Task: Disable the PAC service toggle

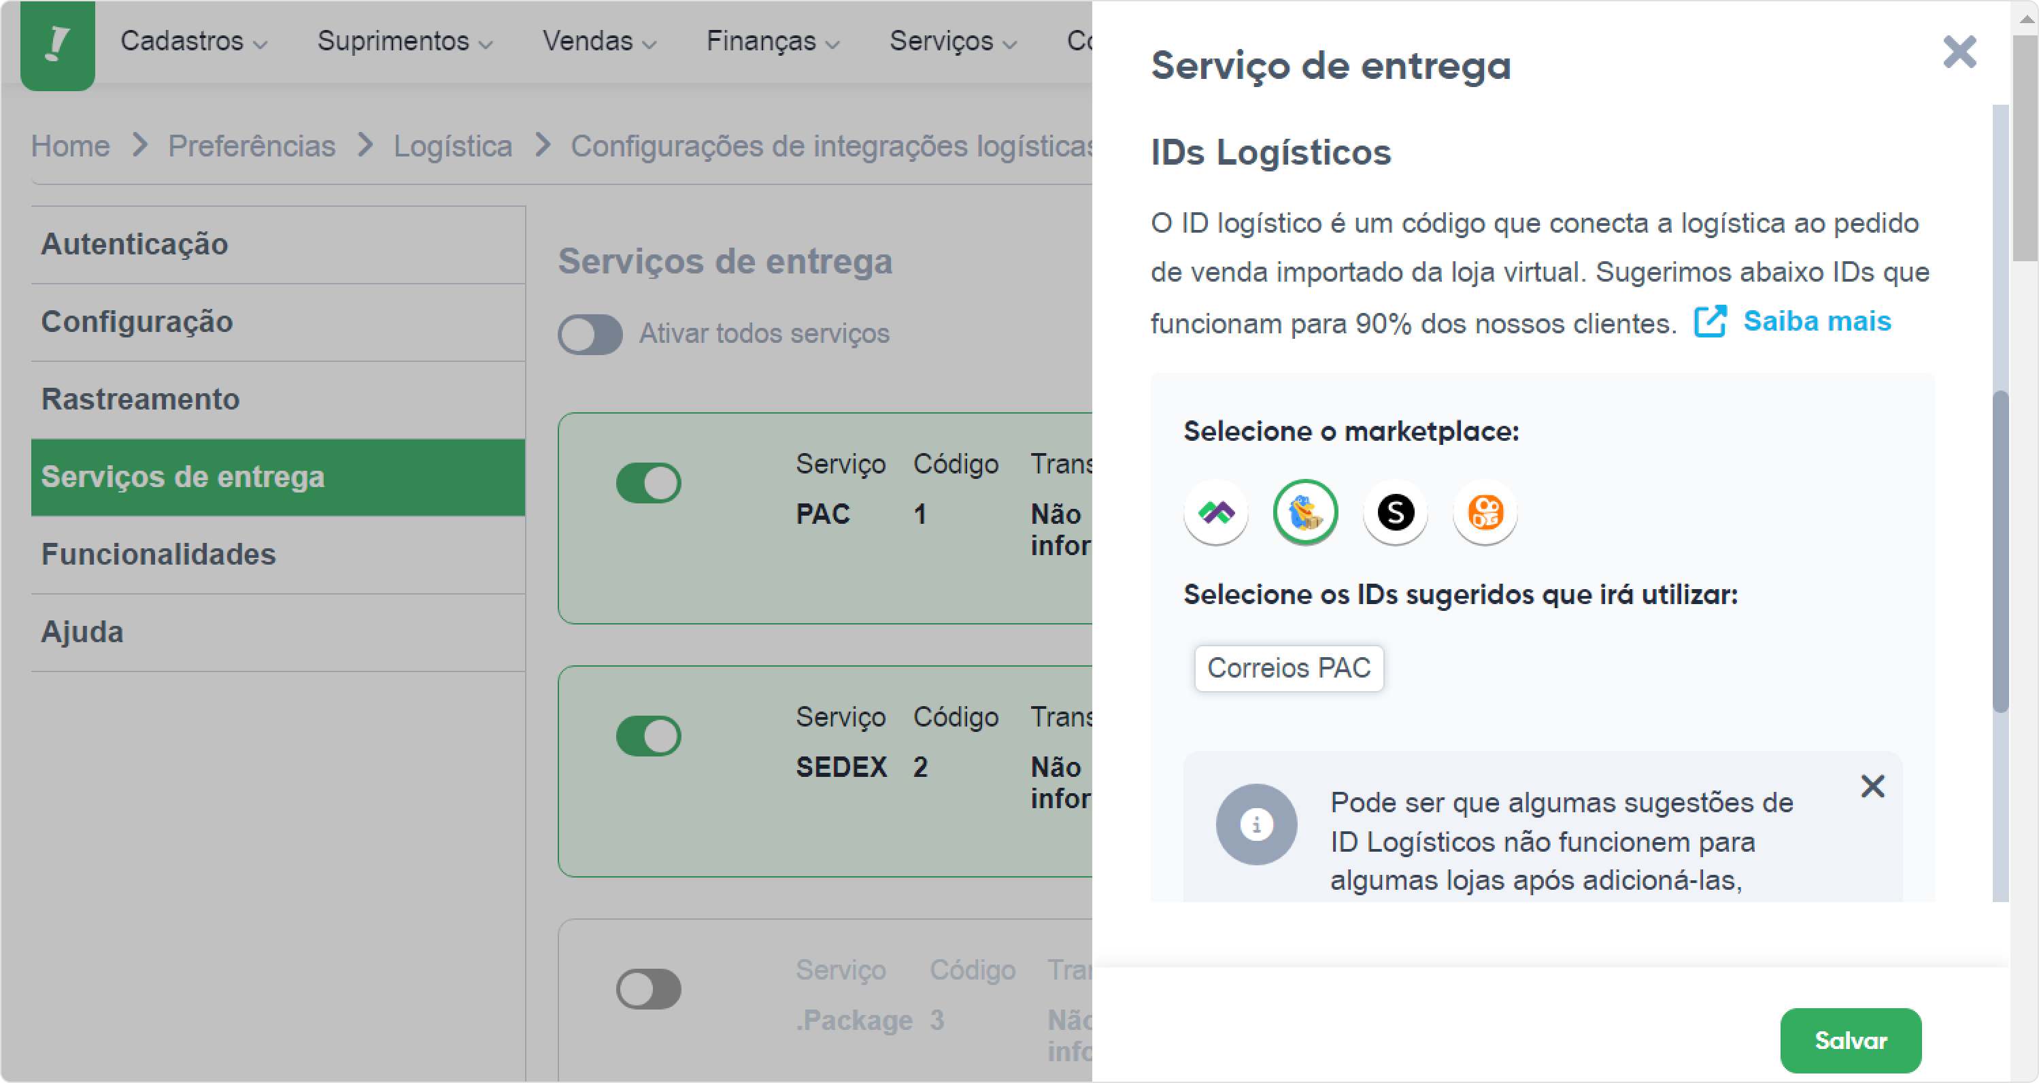Action: [x=648, y=483]
